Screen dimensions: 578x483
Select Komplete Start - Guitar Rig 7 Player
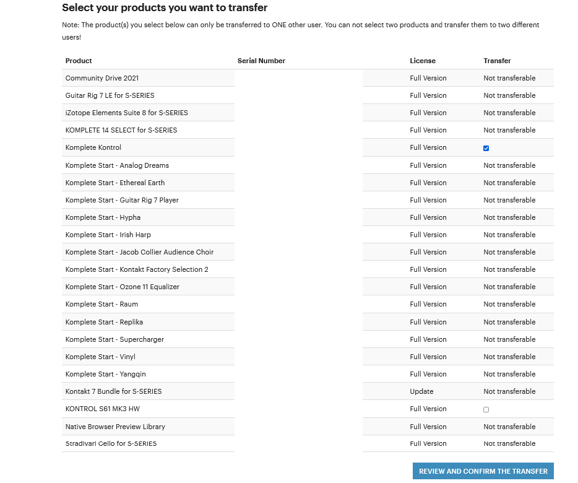122,201
